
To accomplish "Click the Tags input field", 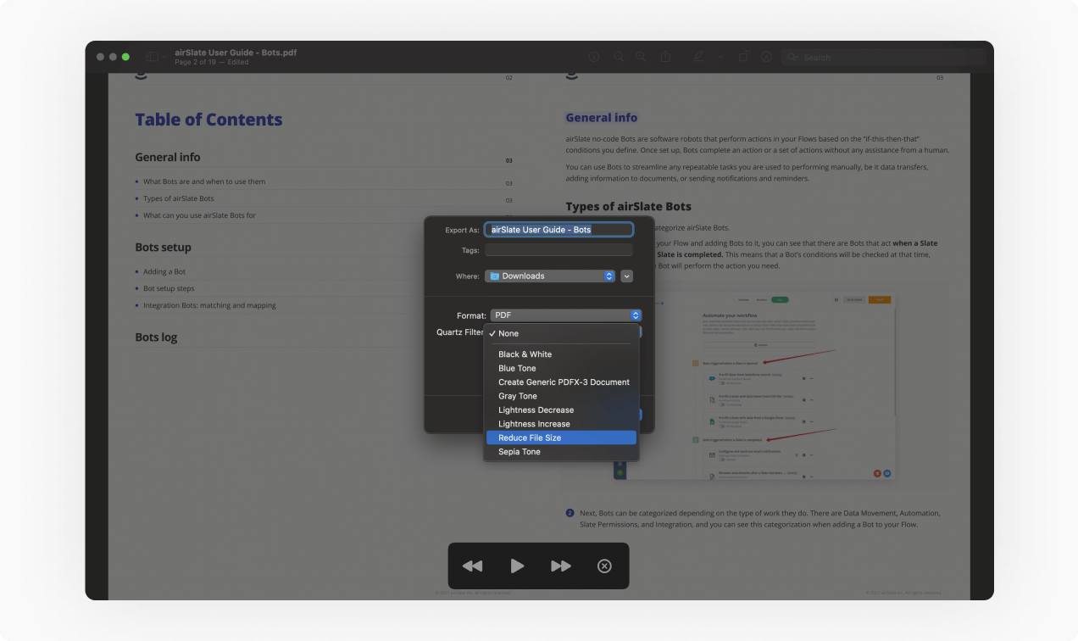I will tap(558, 250).
